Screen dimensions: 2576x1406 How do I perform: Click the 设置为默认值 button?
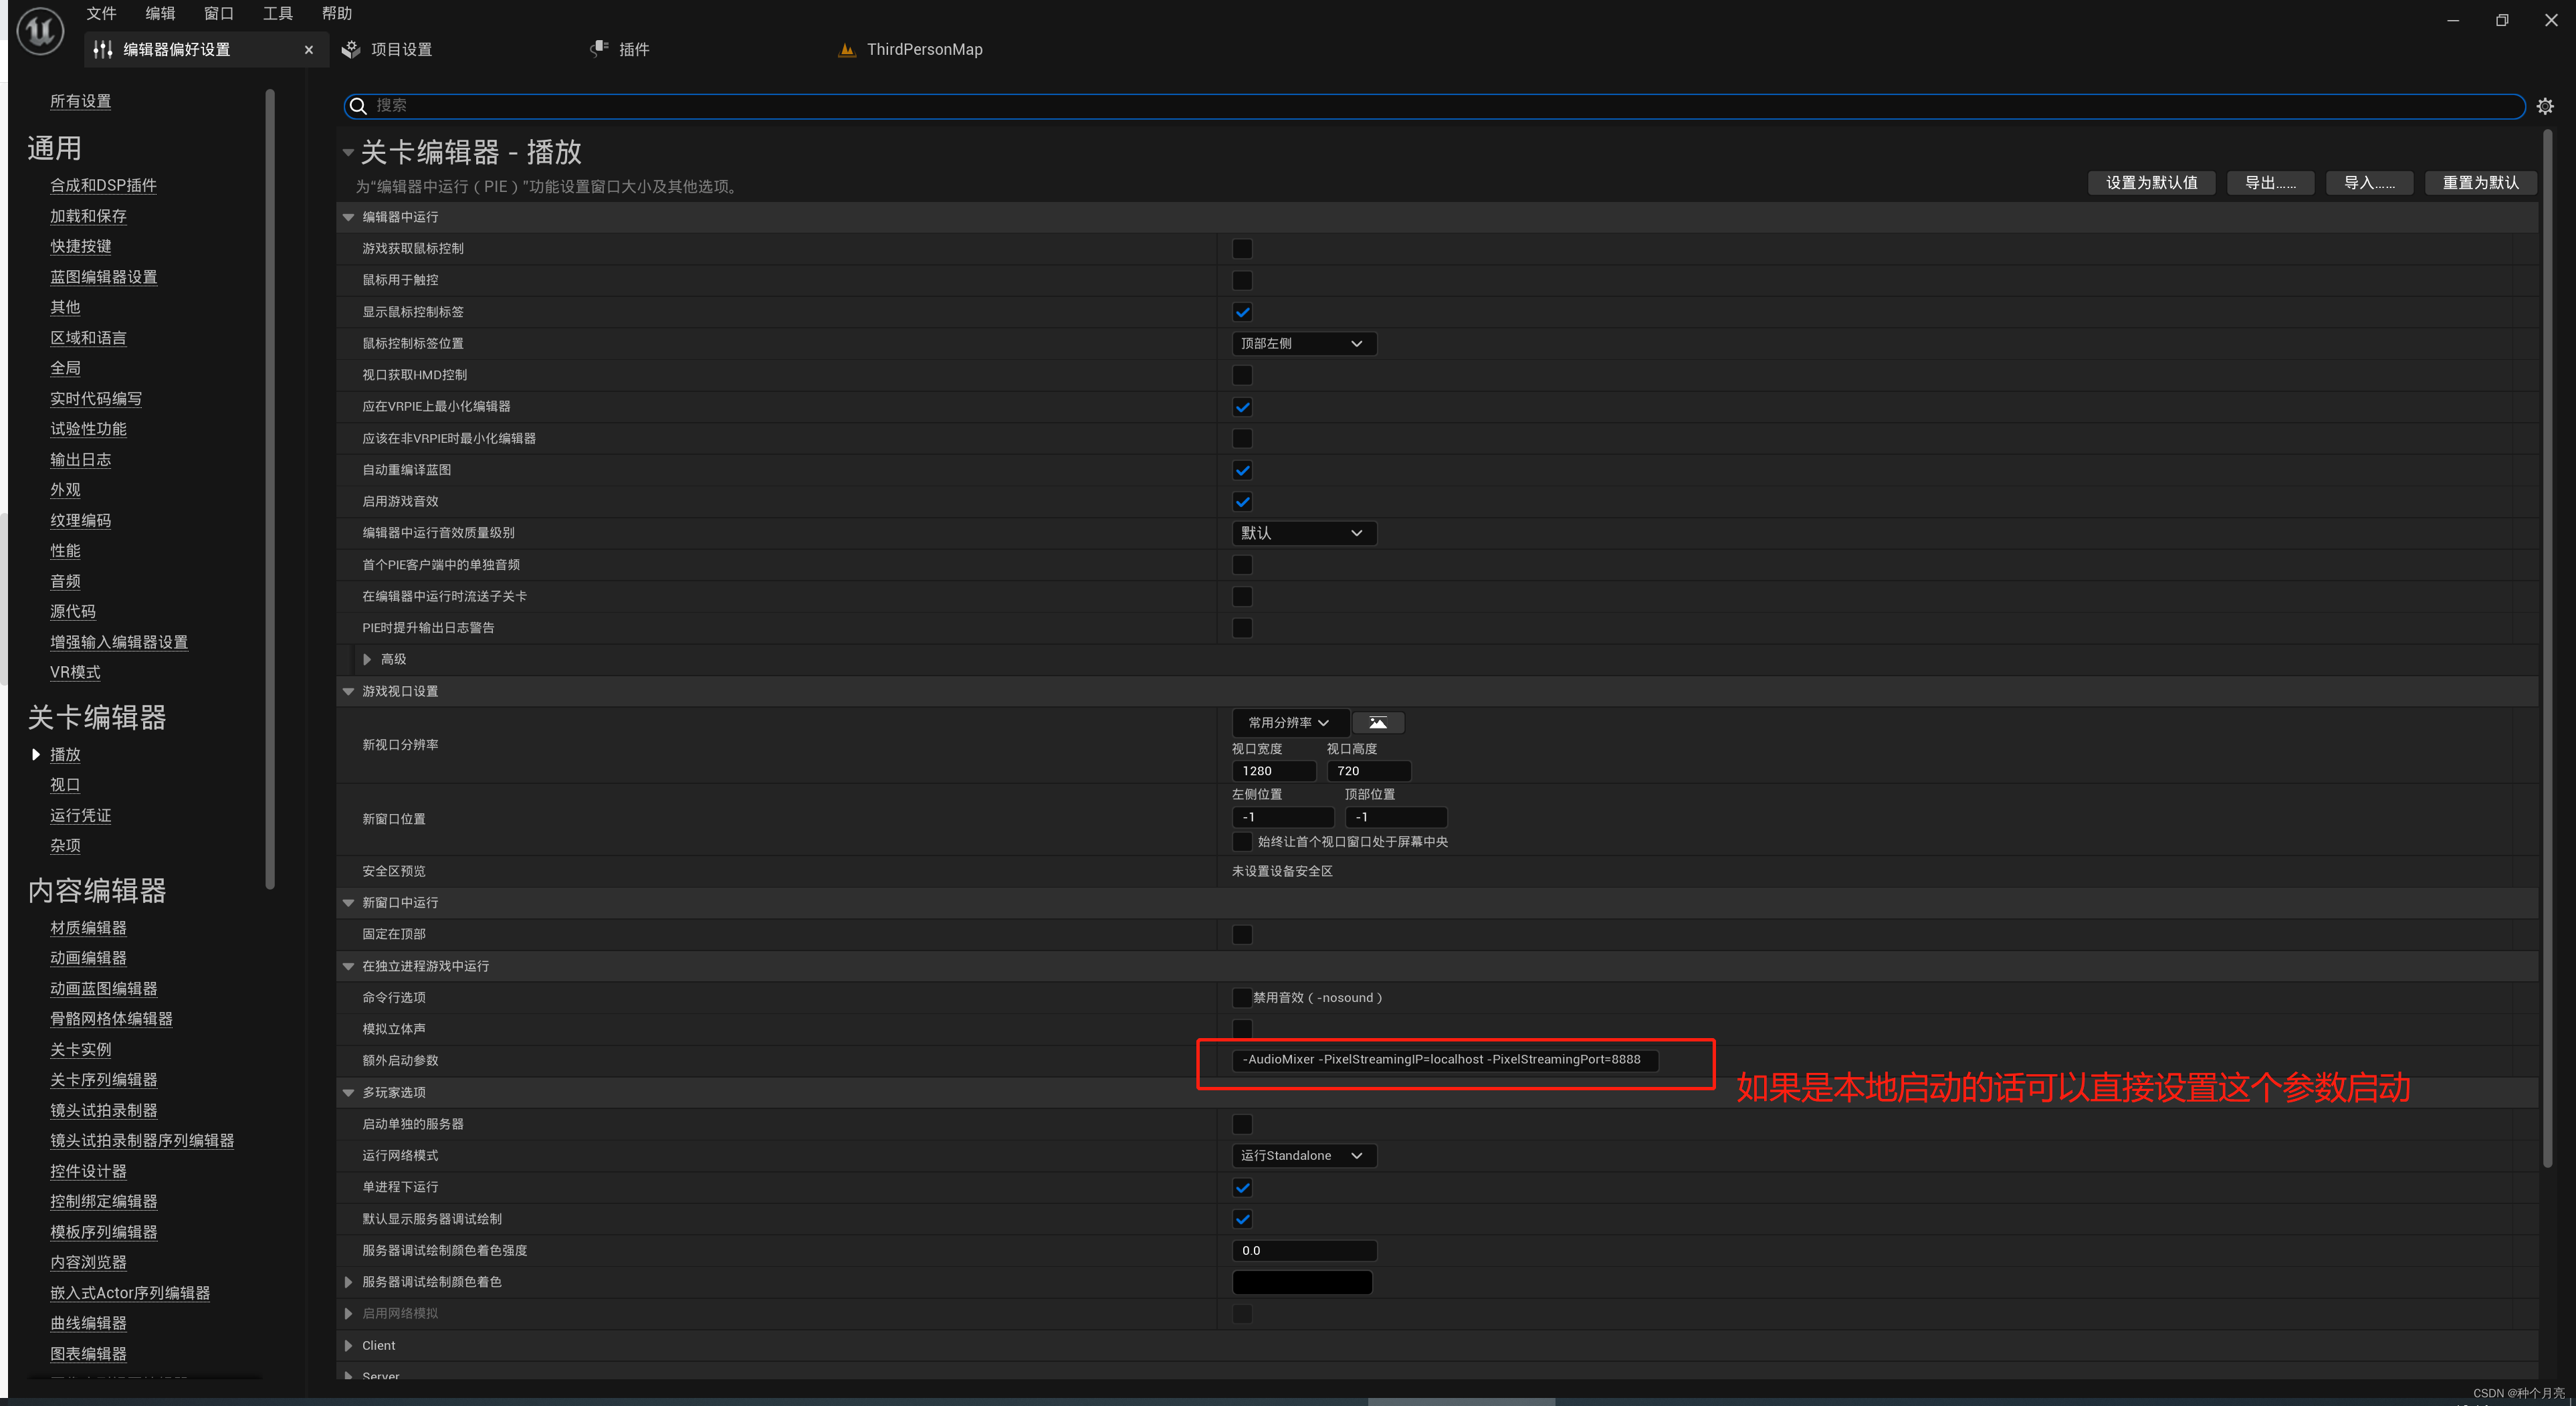(2151, 183)
